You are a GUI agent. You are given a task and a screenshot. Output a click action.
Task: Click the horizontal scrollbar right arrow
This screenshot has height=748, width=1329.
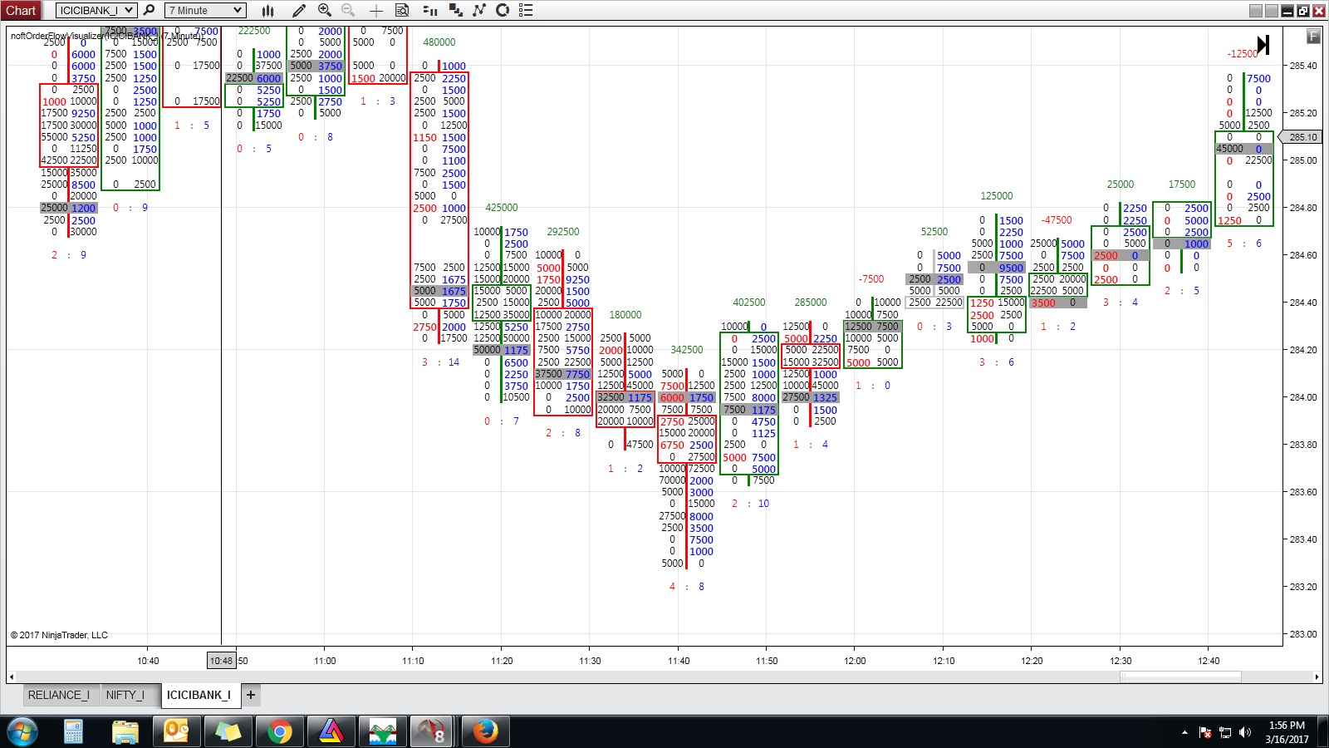1317,677
